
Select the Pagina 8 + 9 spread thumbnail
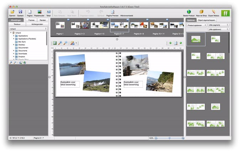[x=139, y=25]
